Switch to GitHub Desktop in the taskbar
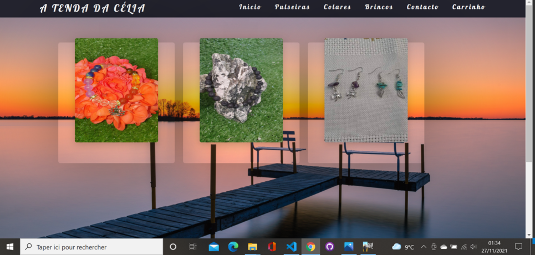Viewport: 535px width, 255px height. tap(330, 247)
